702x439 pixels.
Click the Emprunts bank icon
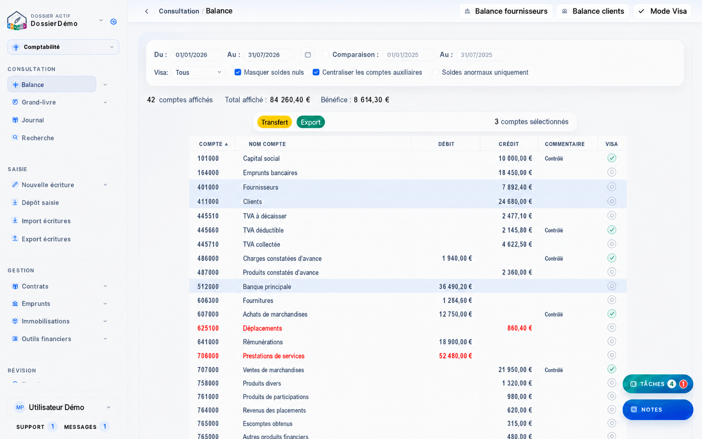pos(15,304)
